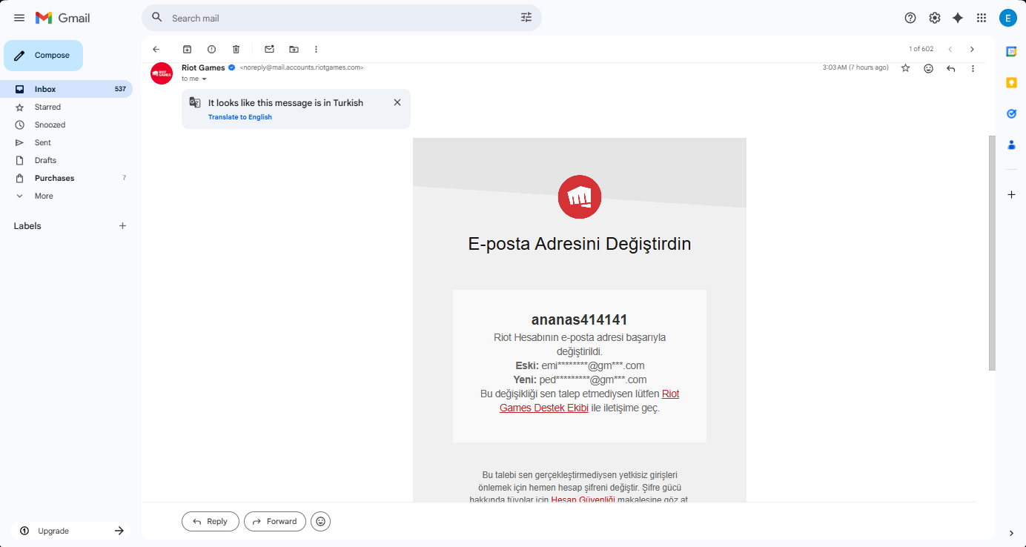Screen dimensions: 1026x547
Task: Open emoji reaction button beside Forward
Action: tap(320, 521)
